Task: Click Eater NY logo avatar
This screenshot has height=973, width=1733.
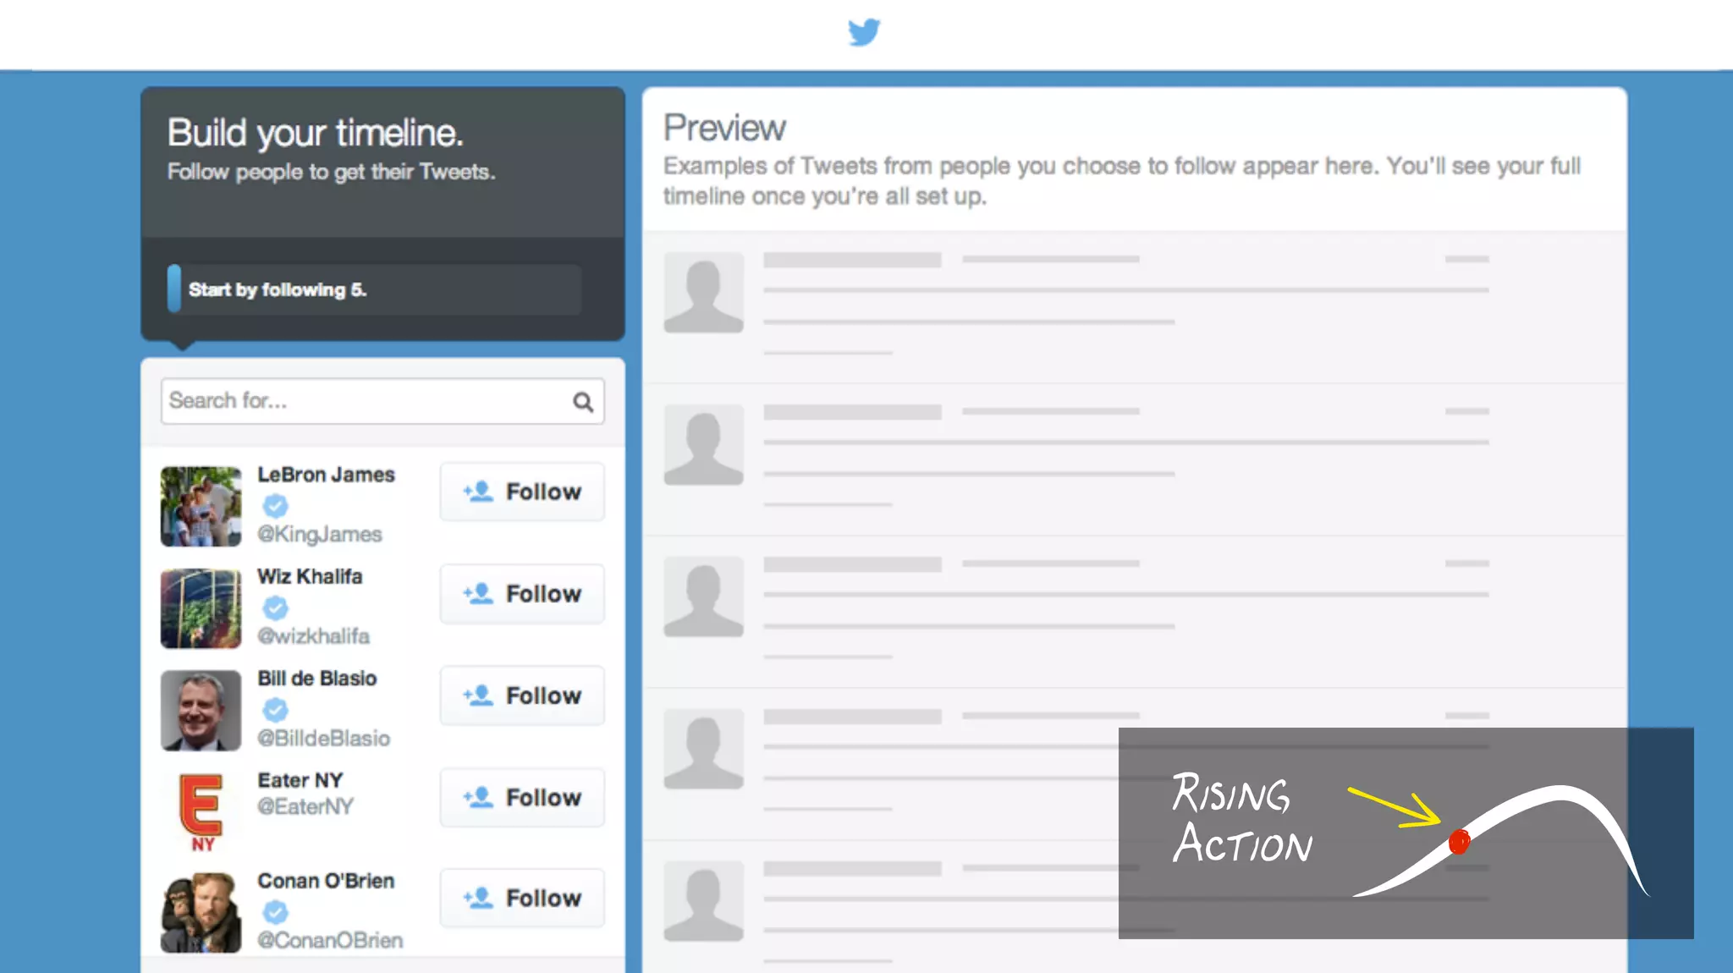Action: pyautogui.click(x=201, y=811)
